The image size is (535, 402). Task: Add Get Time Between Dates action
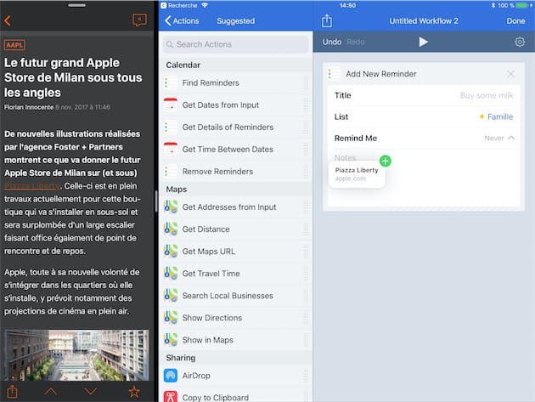[236, 150]
